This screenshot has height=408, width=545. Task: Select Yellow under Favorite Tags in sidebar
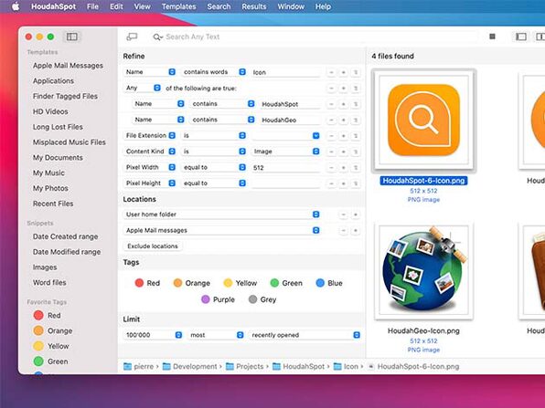51,346
